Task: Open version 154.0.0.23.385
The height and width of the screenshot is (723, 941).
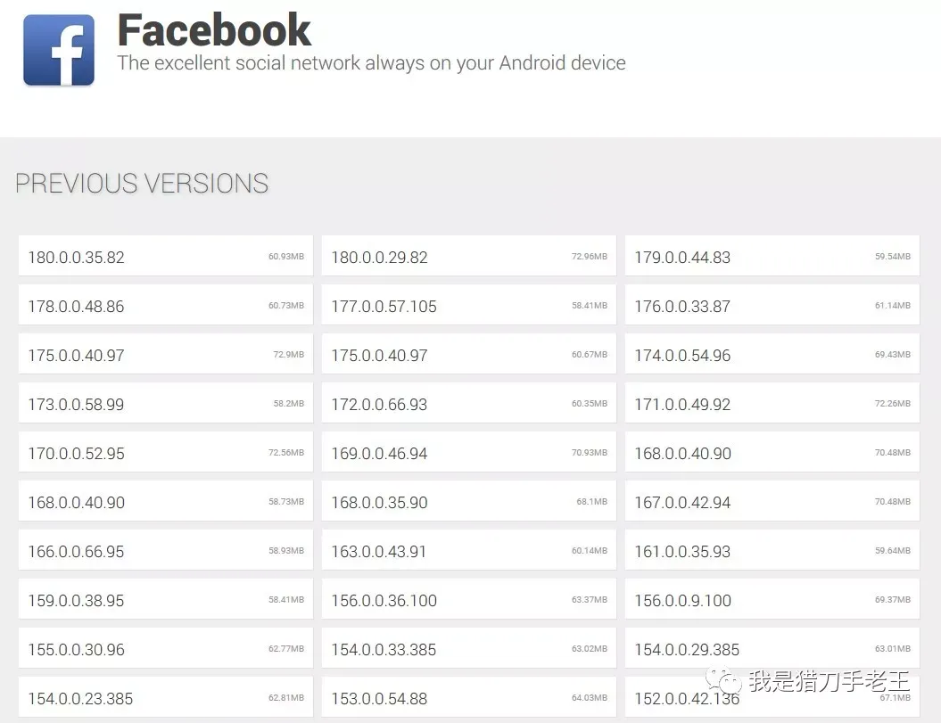Action: [166, 698]
